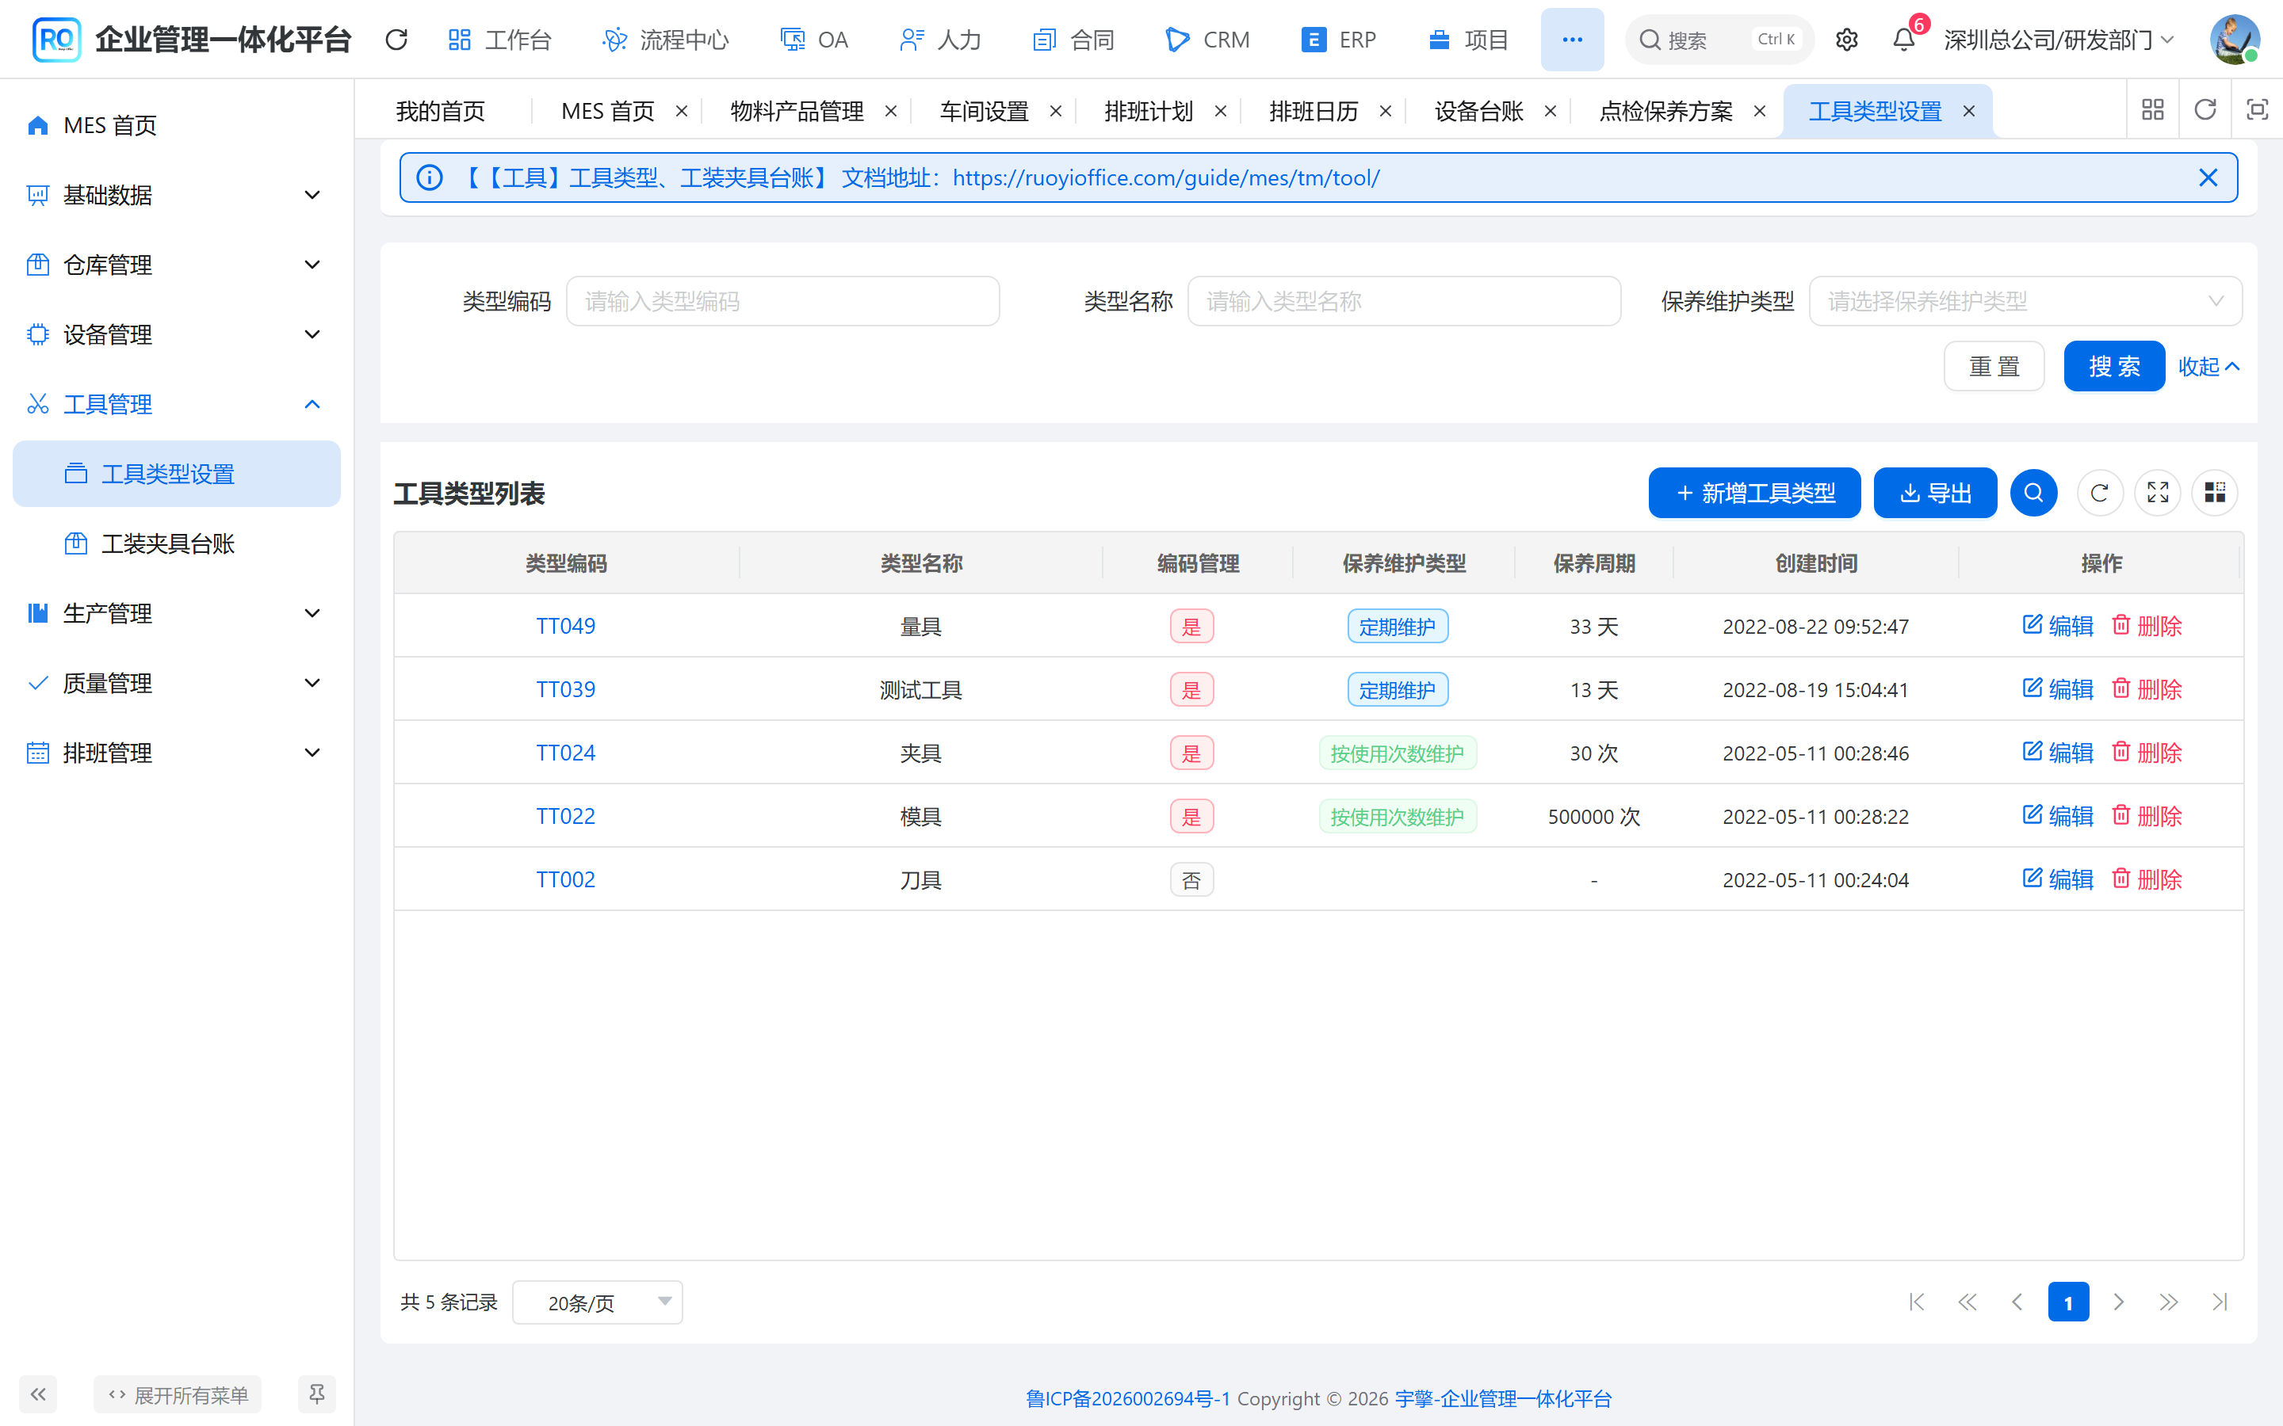The height and width of the screenshot is (1426, 2283).
Task: Open the 保养维护类型 dropdown
Action: coord(2025,301)
